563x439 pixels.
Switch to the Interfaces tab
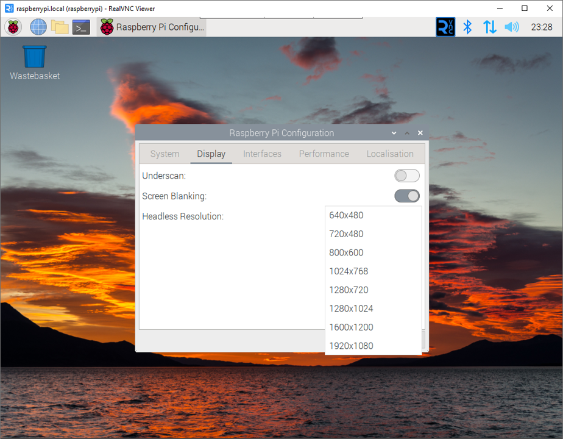point(262,154)
